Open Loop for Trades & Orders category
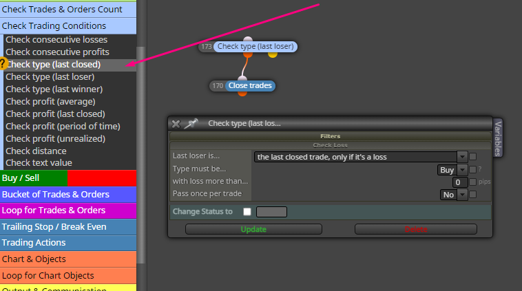This screenshot has height=291, width=522. point(68,211)
